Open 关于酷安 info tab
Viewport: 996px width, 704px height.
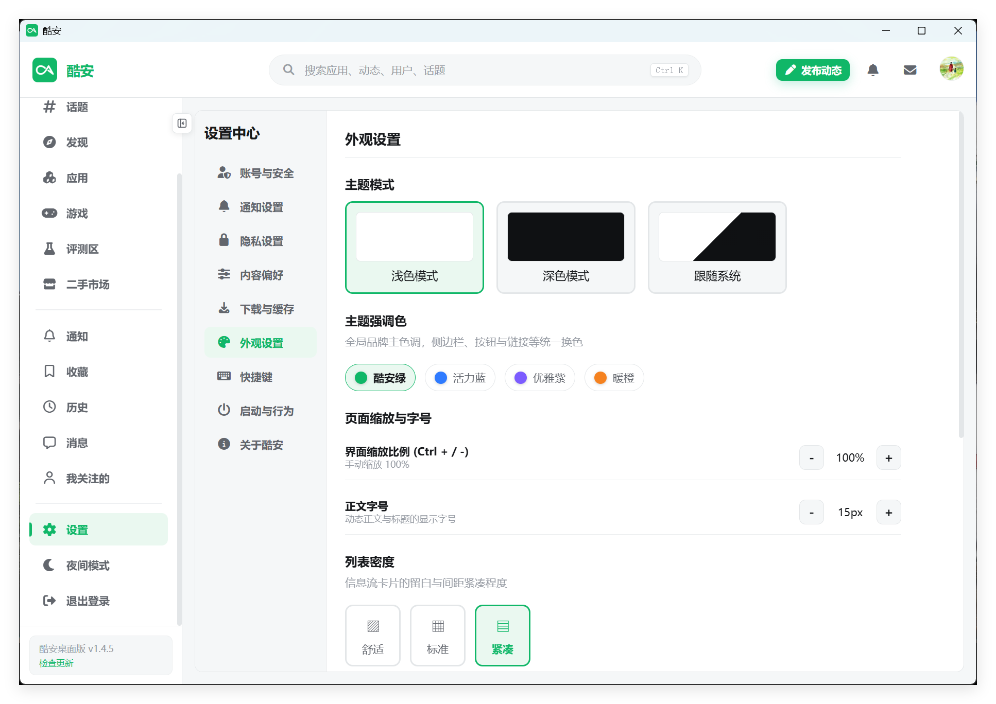tap(261, 445)
